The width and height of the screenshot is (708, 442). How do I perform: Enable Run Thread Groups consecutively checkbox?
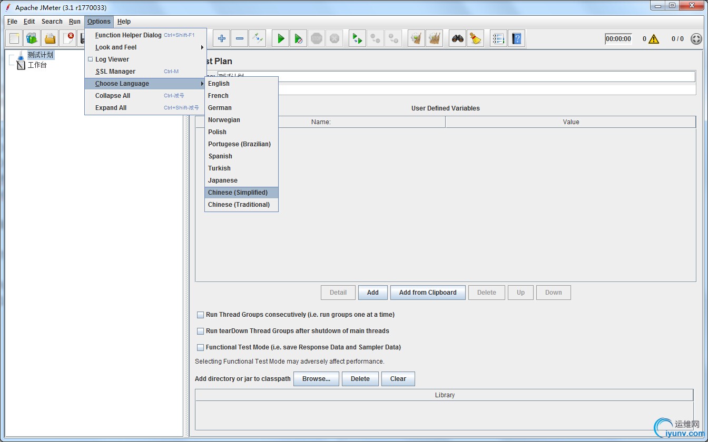(200, 315)
